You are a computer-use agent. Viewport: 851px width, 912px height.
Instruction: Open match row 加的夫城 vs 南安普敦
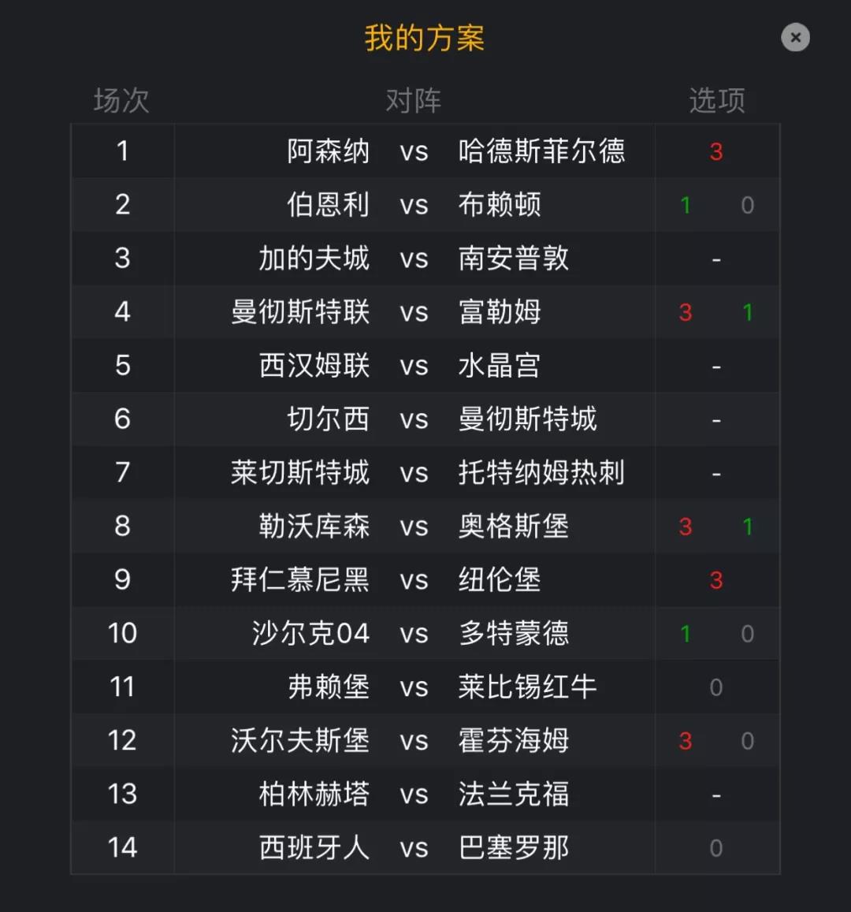[425, 259]
